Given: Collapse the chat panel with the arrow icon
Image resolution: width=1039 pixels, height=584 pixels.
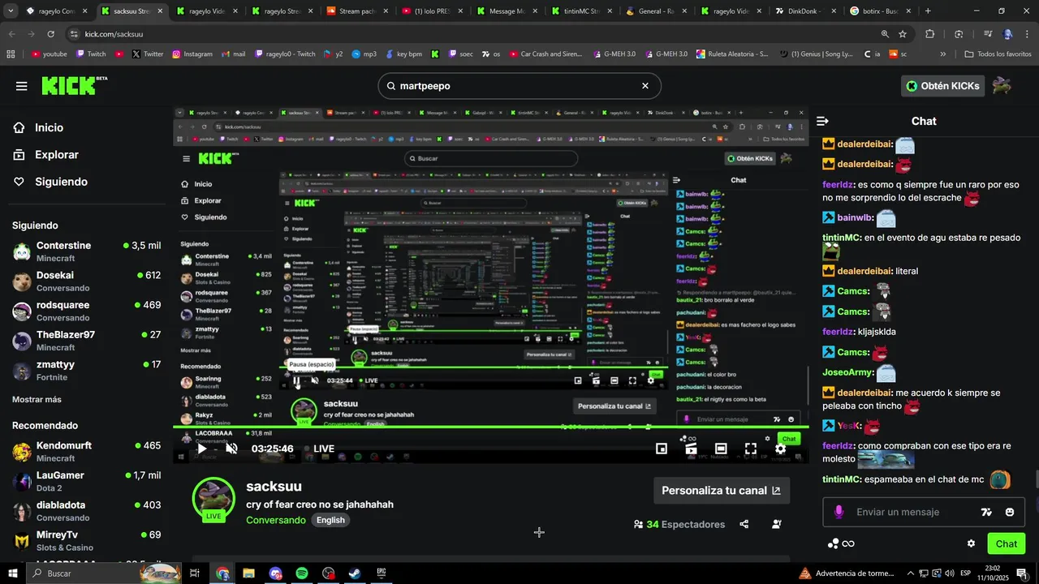Looking at the screenshot, I should 822,121.
